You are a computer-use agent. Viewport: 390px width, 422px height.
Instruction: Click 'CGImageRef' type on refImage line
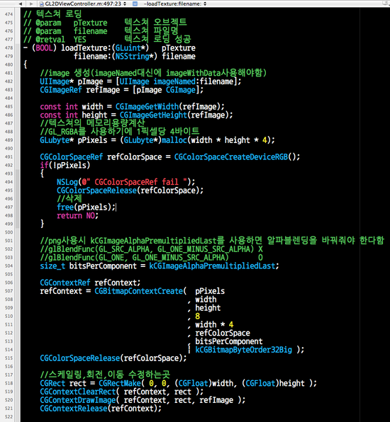[x=61, y=90]
